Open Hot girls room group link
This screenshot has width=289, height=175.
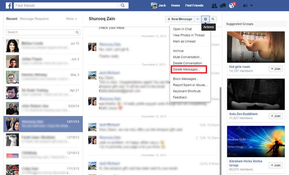[239, 67]
